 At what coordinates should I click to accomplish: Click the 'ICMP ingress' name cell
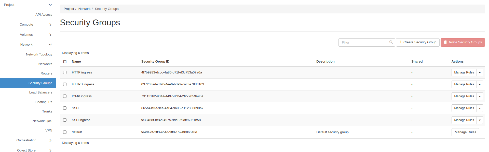click(x=81, y=96)
